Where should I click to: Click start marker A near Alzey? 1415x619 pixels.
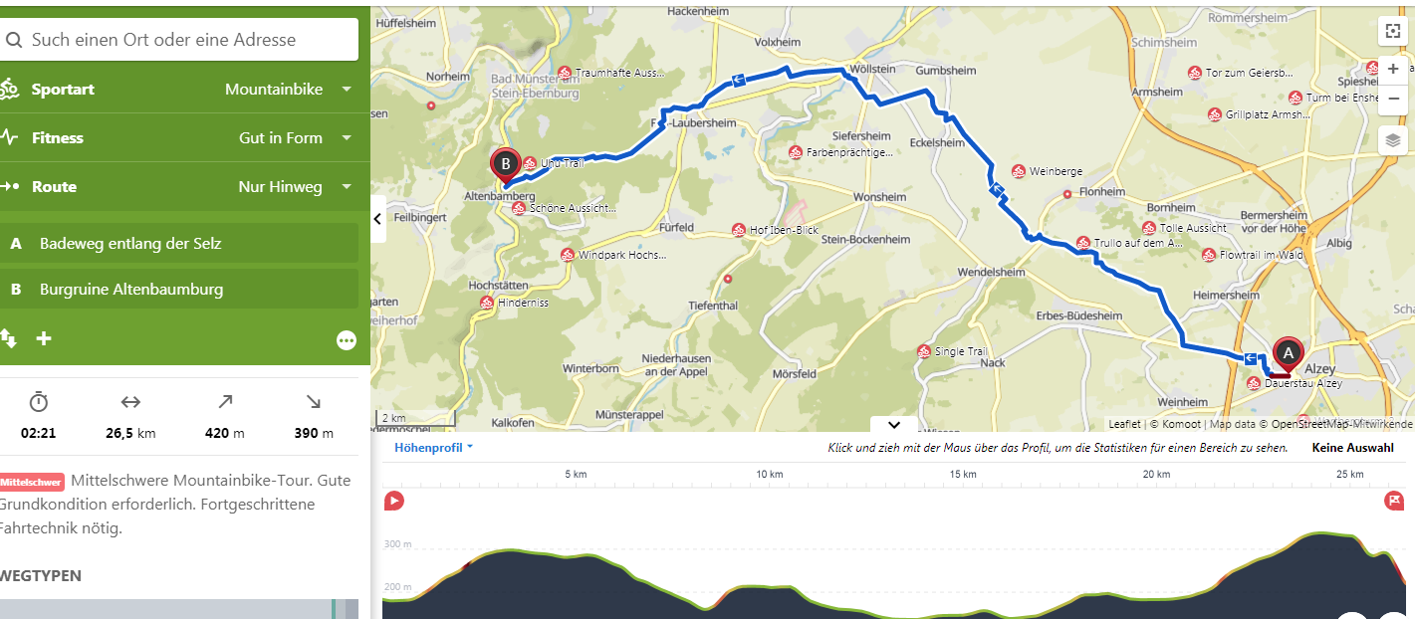pyautogui.click(x=1288, y=354)
